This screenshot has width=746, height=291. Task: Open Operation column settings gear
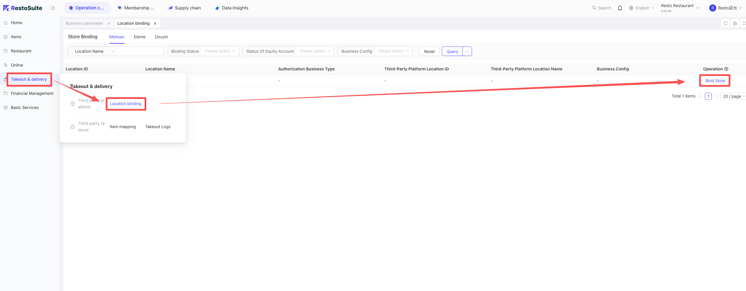(726, 69)
